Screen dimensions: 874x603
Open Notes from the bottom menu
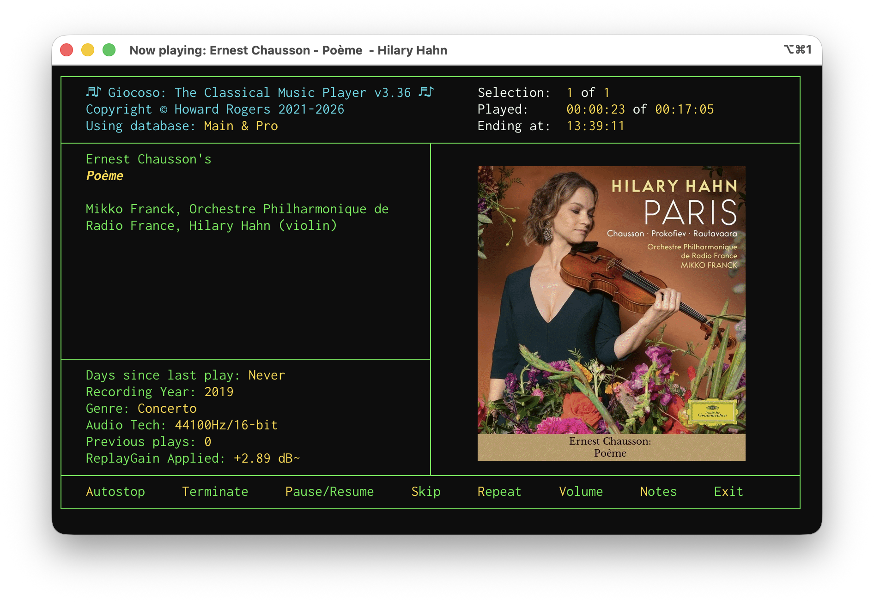[658, 492]
